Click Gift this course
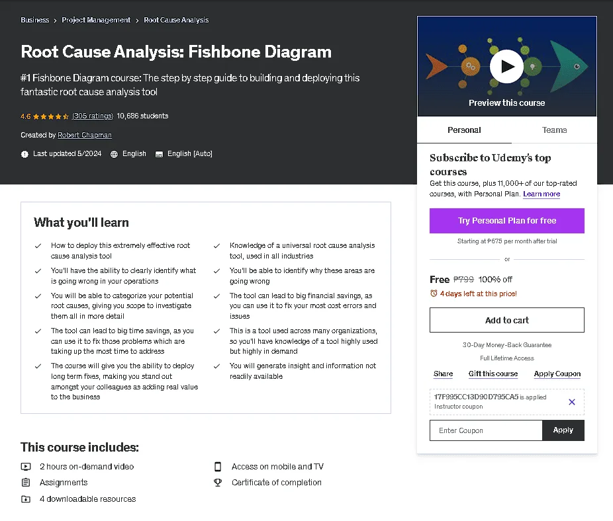This screenshot has height=521, width=613. (493, 374)
